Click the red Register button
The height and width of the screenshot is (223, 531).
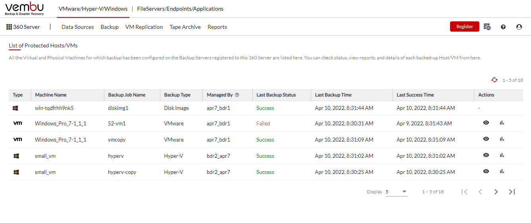click(x=465, y=26)
